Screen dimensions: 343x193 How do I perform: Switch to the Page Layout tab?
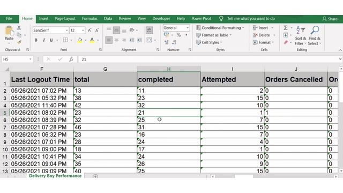click(65, 19)
